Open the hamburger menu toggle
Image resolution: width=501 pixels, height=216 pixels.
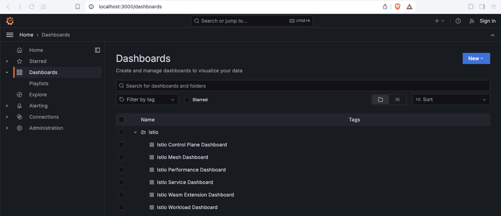pyautogui.click(x=10, y=35)
